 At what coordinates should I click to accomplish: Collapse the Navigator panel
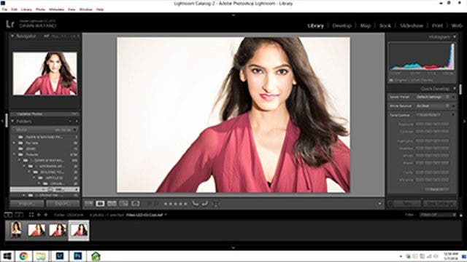click(x=12, y=36)
